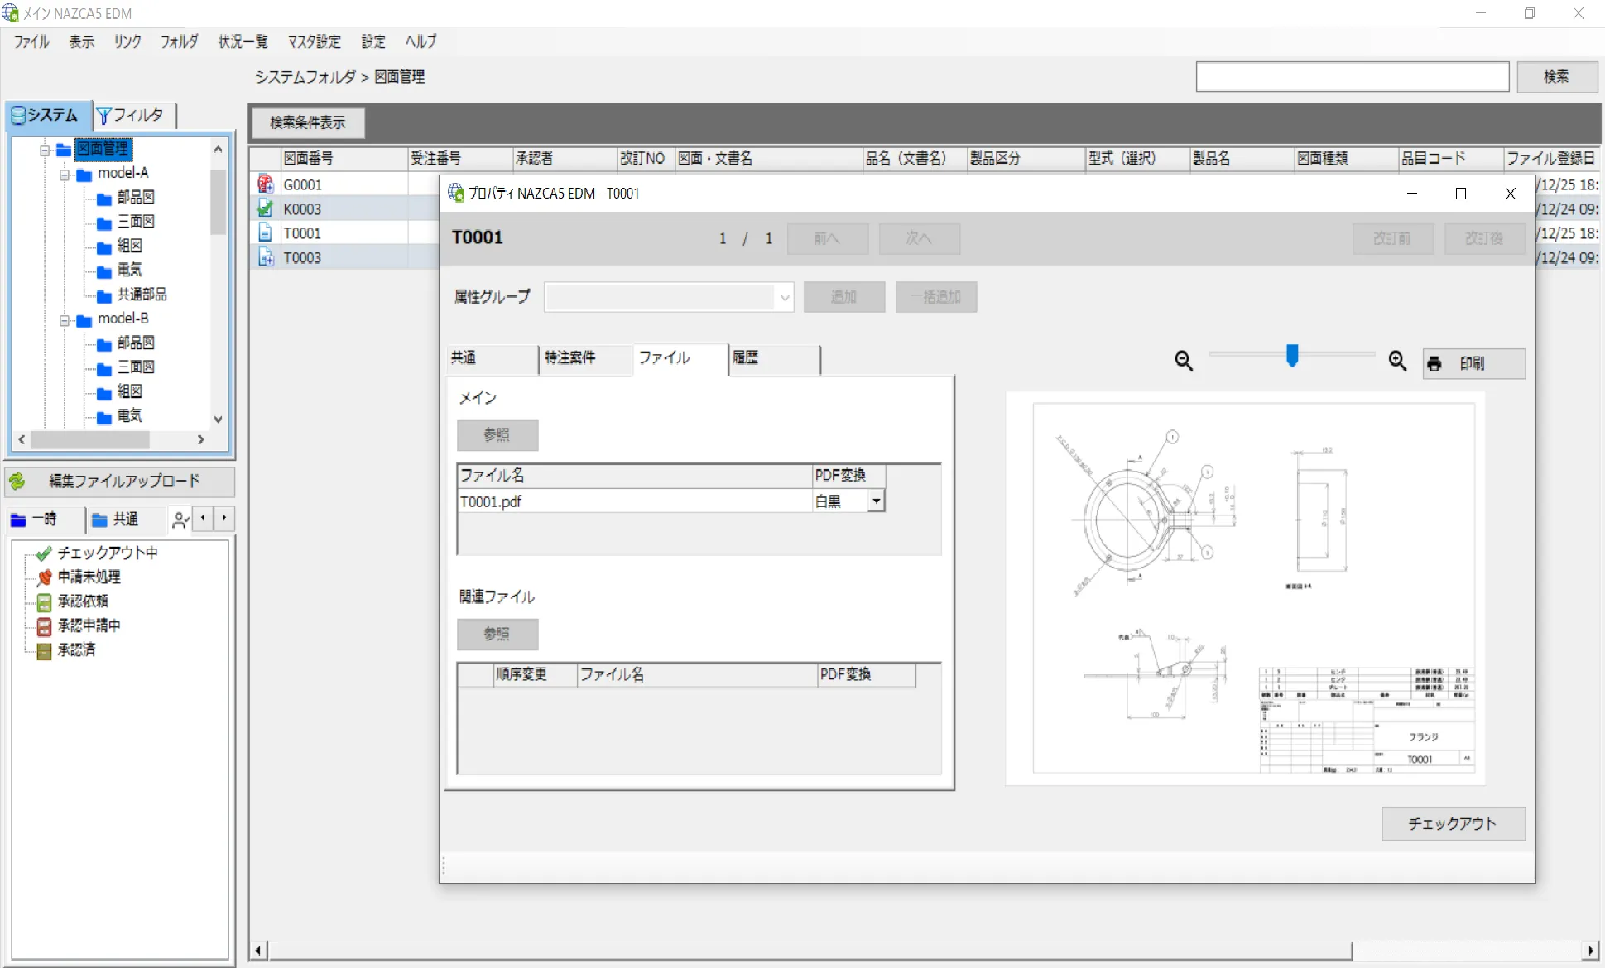Click the drawing preview thumbnail
The image size is (1605, 968).
(1245, 587)
